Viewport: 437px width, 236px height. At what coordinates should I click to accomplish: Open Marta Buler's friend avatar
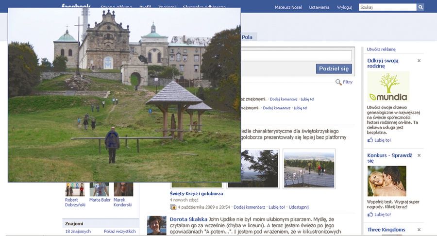point(99,189)
